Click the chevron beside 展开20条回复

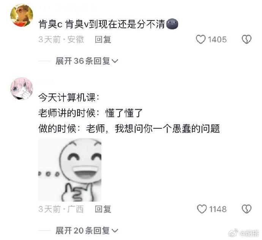pyautogui.click(x=115, y=231)
